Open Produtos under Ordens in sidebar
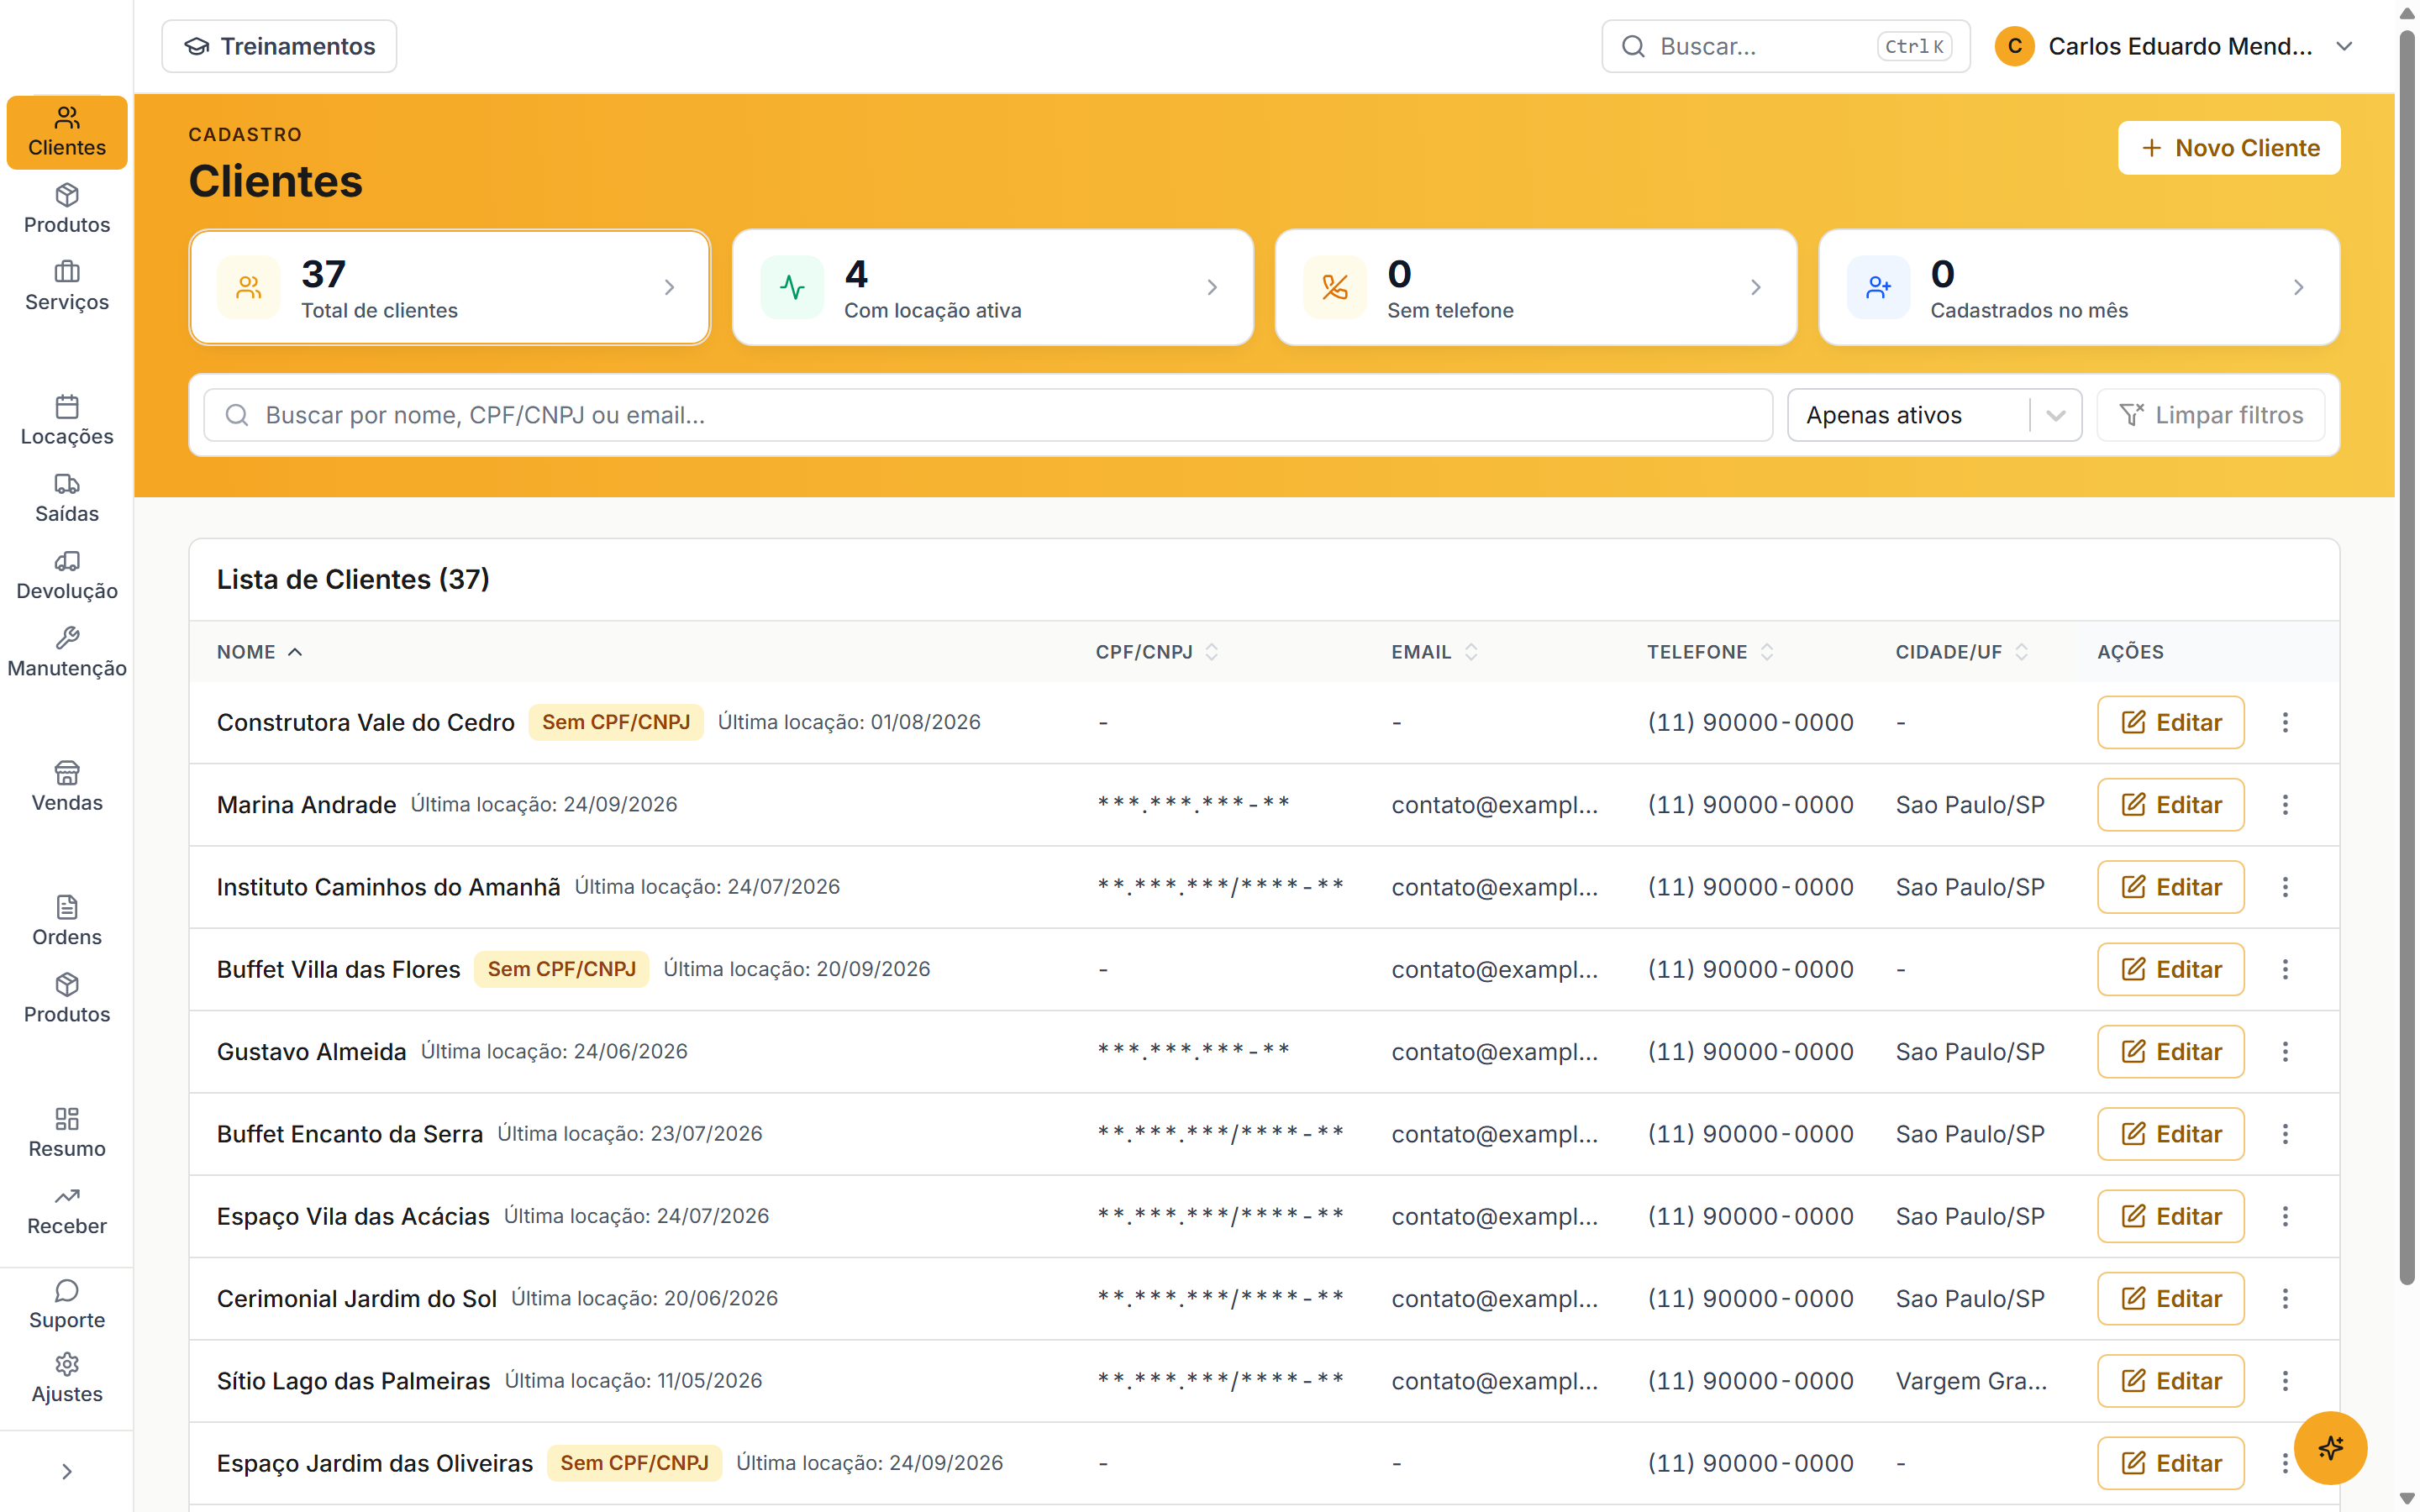 click(67, 998)
